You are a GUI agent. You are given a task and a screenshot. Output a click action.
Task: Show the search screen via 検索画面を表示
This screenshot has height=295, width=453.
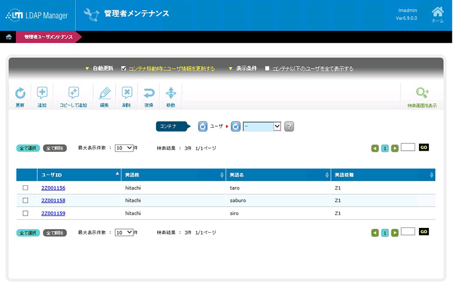[422, 94]
